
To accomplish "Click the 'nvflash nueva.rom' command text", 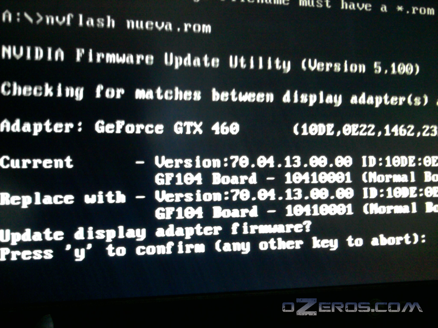I will pos(128,24).
